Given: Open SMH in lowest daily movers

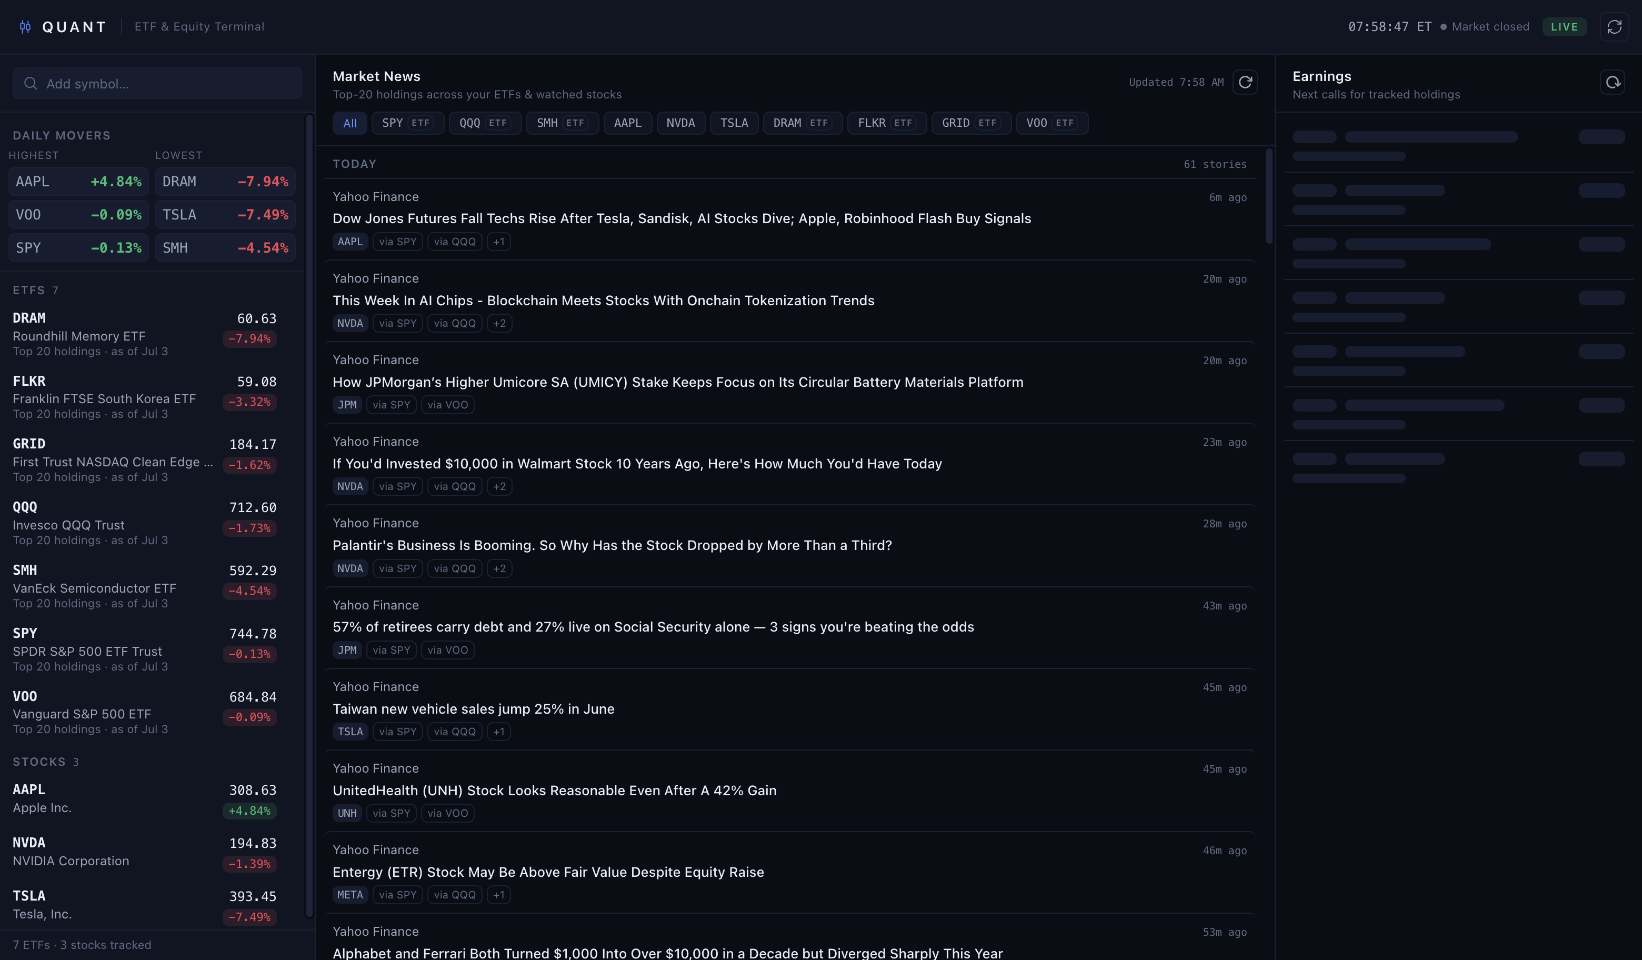Looking at the screenshot, I should pyautogui.click(x=225, y=248).
